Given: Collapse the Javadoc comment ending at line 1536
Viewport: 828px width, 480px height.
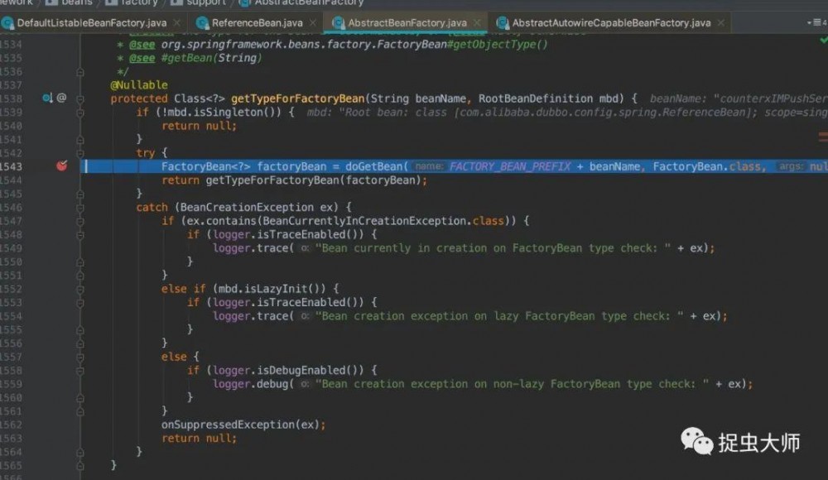Looking at the screenshot, I should pos(80,72).
